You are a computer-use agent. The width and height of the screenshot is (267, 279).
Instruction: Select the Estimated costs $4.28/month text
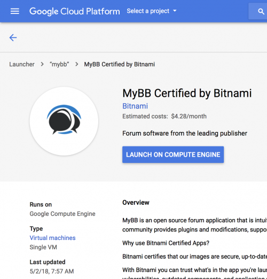click(164, 117)
